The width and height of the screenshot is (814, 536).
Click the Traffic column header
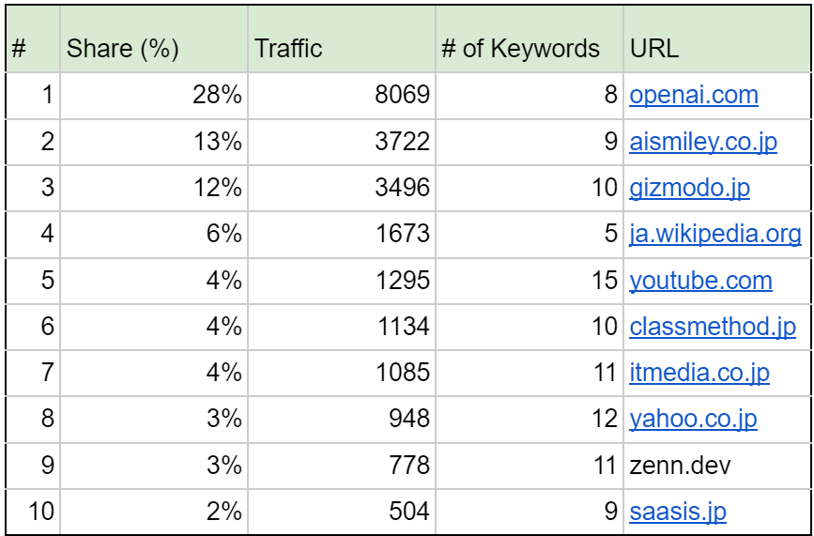[342, 49]
